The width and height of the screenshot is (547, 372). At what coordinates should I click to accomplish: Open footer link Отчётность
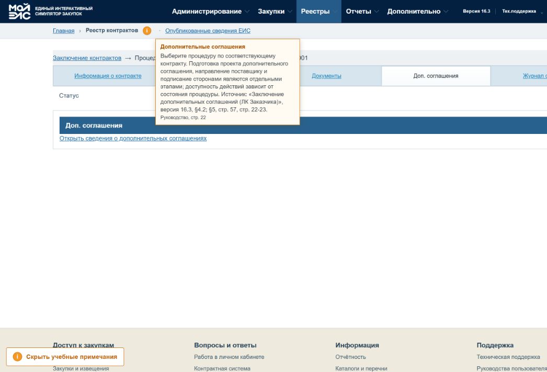pos(350,357)
